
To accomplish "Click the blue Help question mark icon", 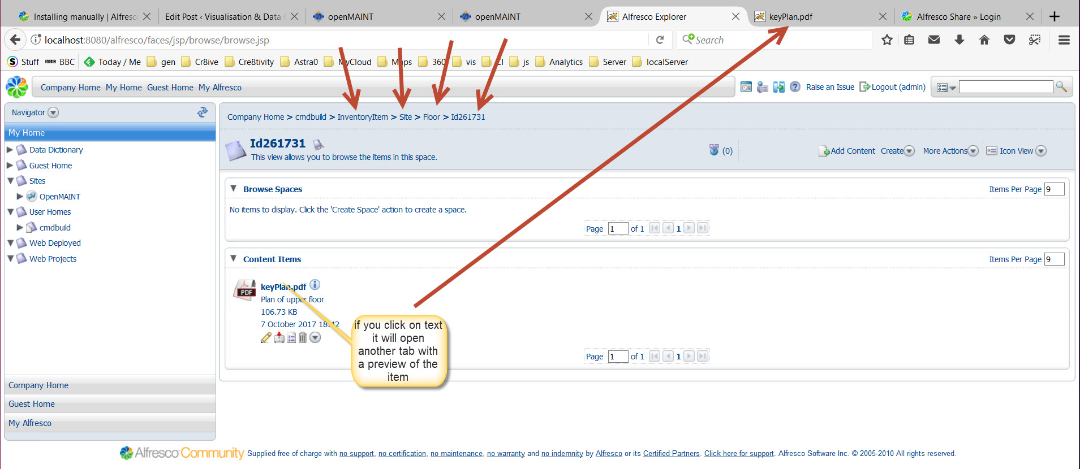I will [795, 87].
